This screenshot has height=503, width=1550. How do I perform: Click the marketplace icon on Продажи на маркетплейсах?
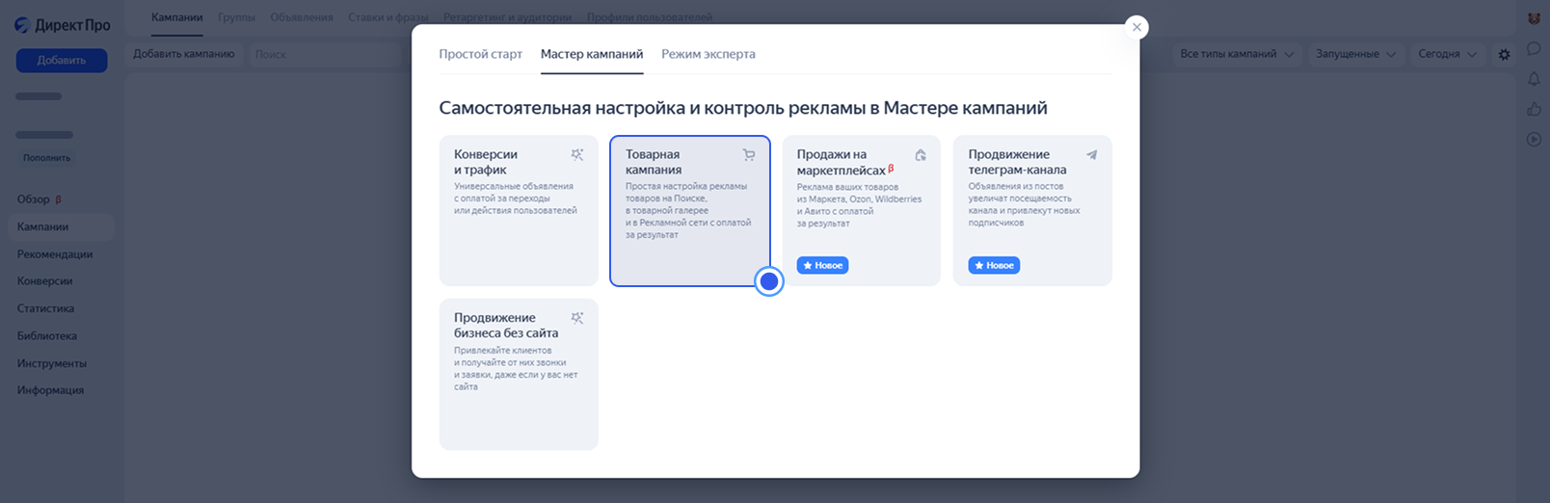click(x=921, y=155)
